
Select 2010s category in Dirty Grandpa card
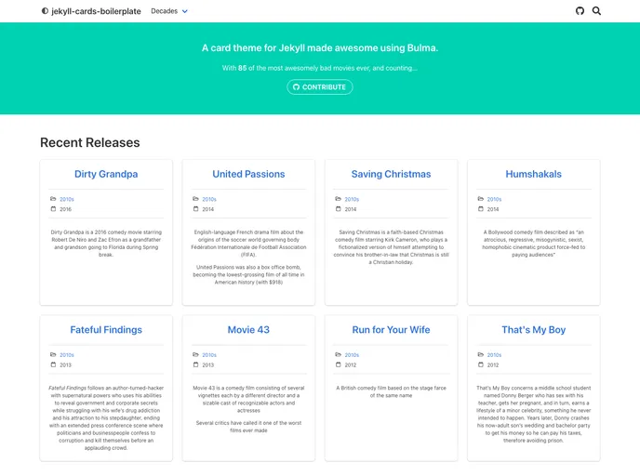(x=67, y=200)
